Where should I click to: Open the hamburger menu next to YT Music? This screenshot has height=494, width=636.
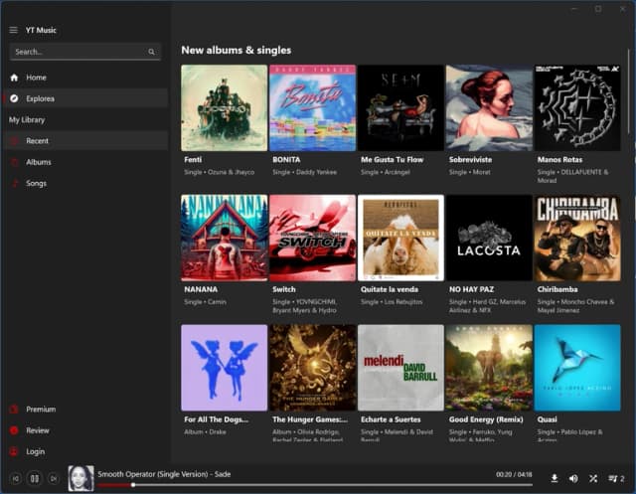(x=13, y=30)
